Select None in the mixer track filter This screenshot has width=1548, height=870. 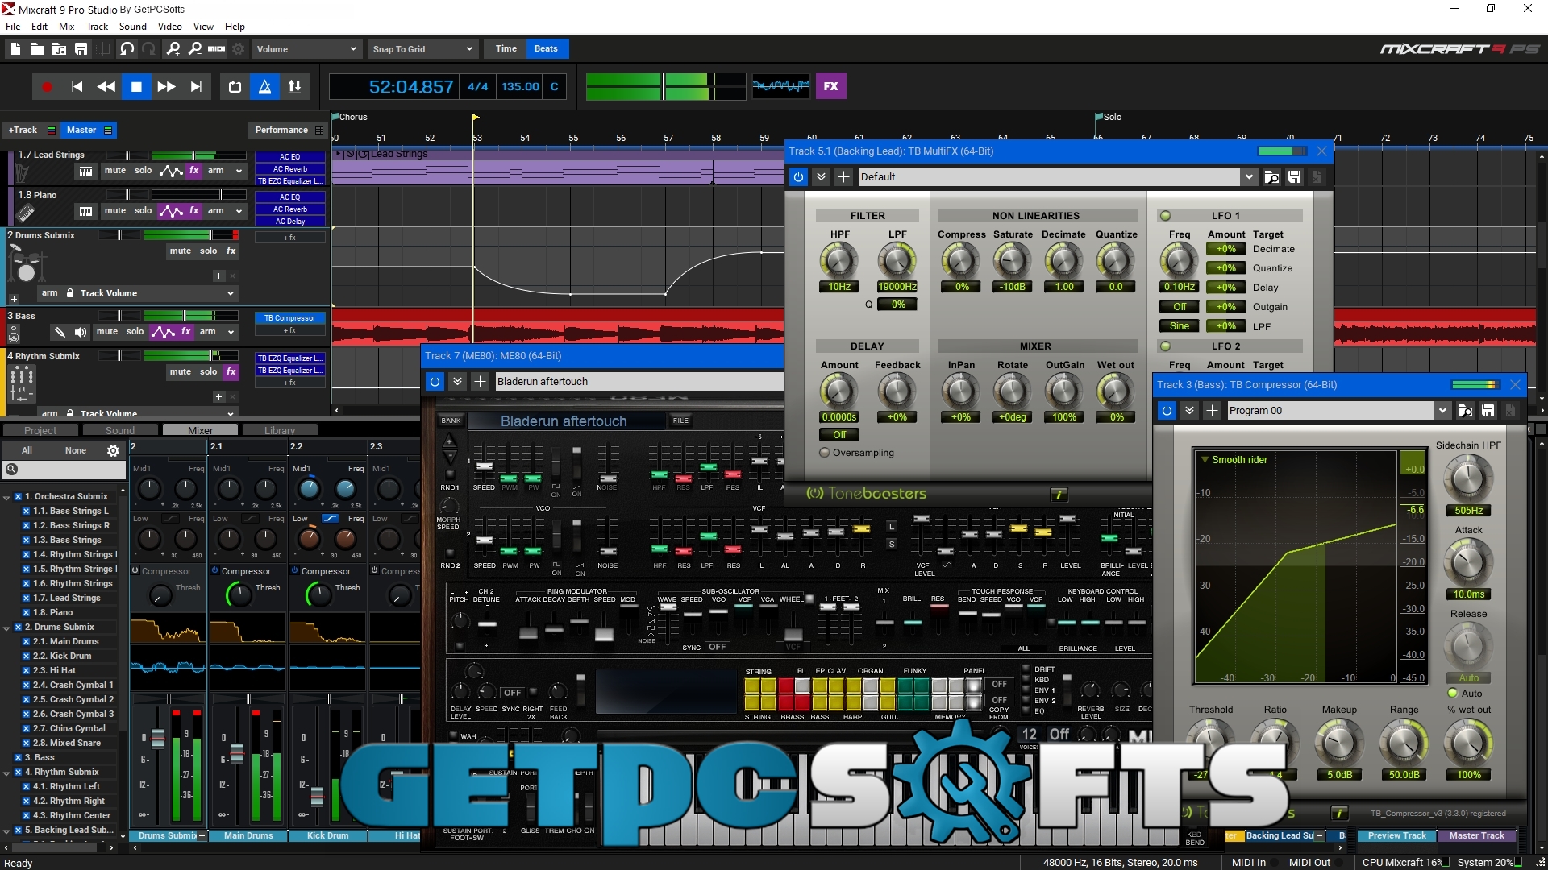tap(75, 451)
